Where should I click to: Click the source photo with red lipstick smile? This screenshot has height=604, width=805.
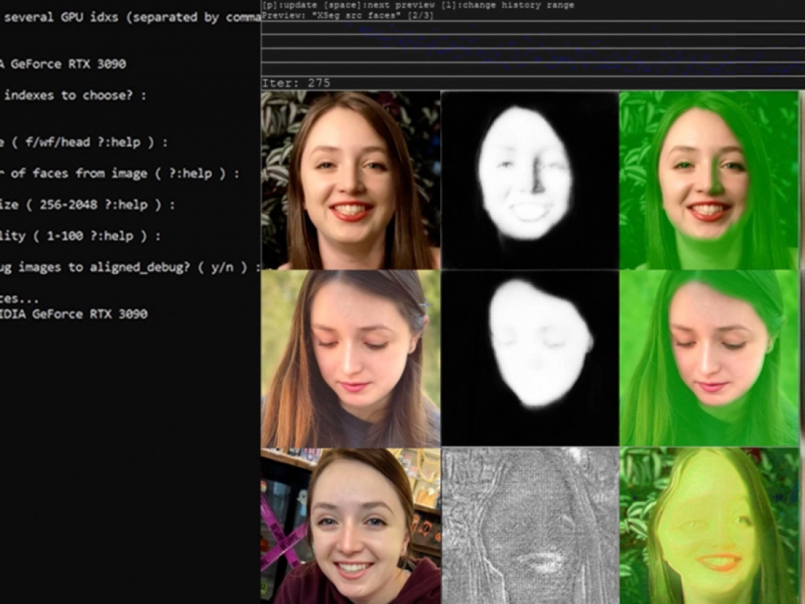[x=350, y=180]
